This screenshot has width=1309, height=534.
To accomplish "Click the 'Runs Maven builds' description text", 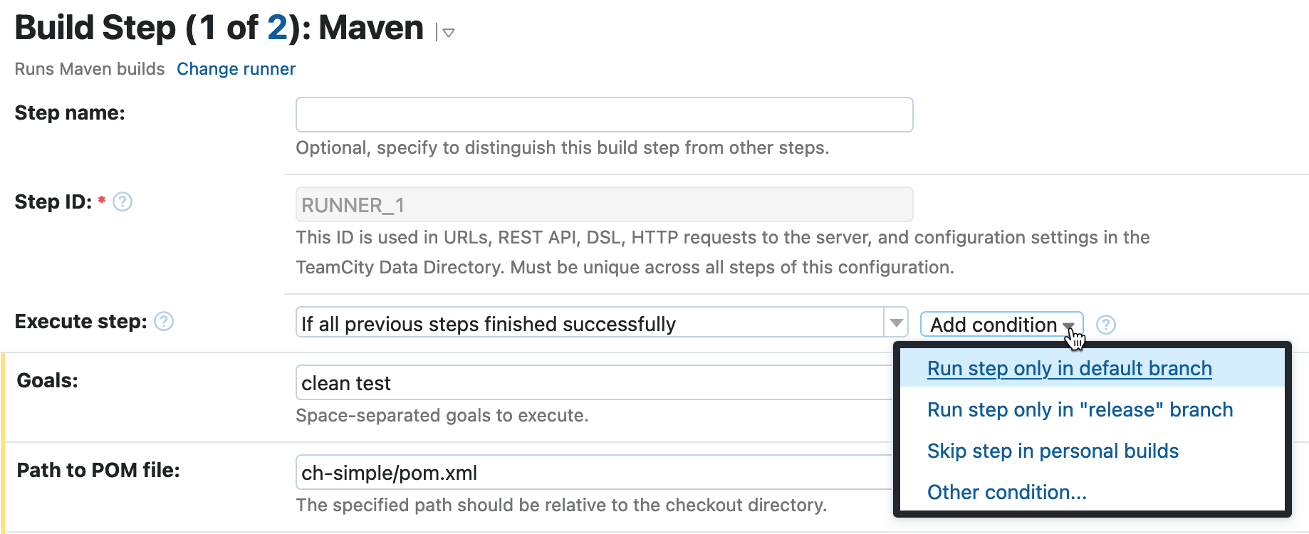I will point(88,68).
